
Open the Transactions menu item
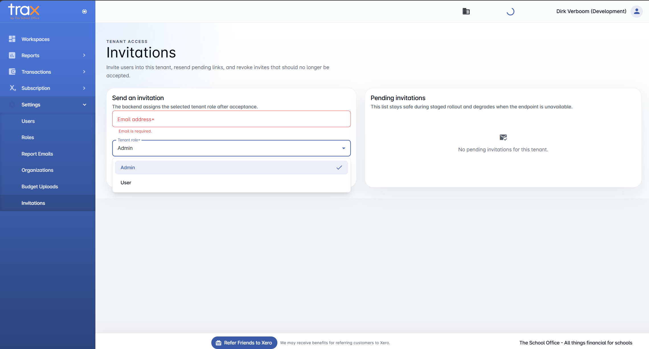[48, 72]
